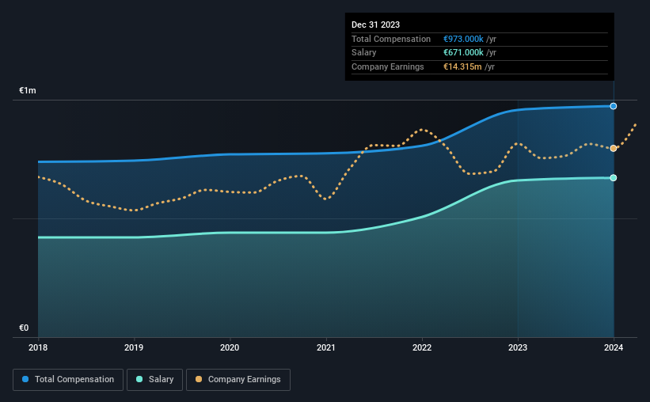Toggle the Salary legend button

tap(154, 380)
